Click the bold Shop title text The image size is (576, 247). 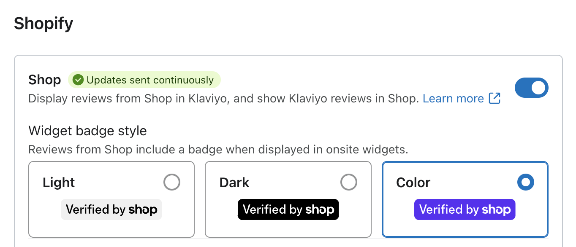click(44, 80)
